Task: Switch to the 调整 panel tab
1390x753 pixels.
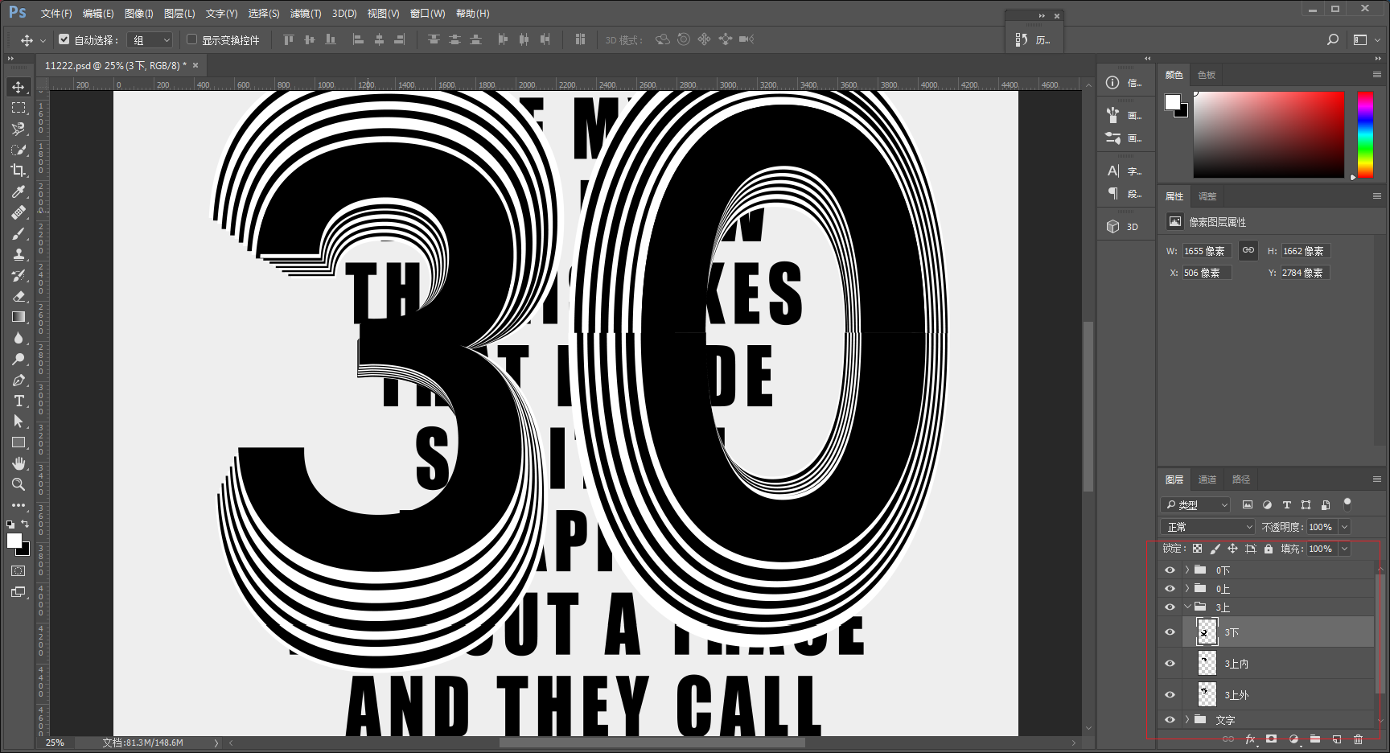Action: 1207,196
